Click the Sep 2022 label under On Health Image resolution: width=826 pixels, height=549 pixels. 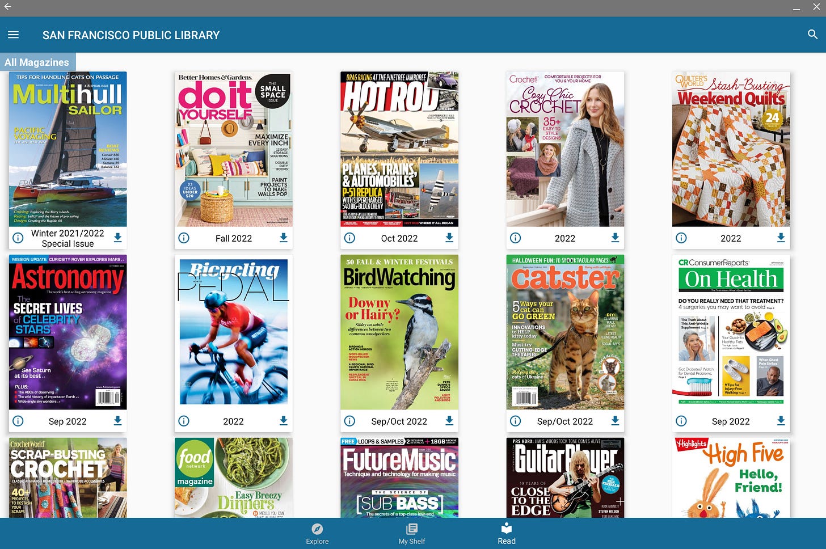tap(731, 421)
